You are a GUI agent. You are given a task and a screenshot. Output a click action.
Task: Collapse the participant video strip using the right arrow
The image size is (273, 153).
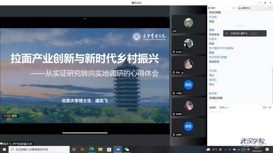[168, 18]
